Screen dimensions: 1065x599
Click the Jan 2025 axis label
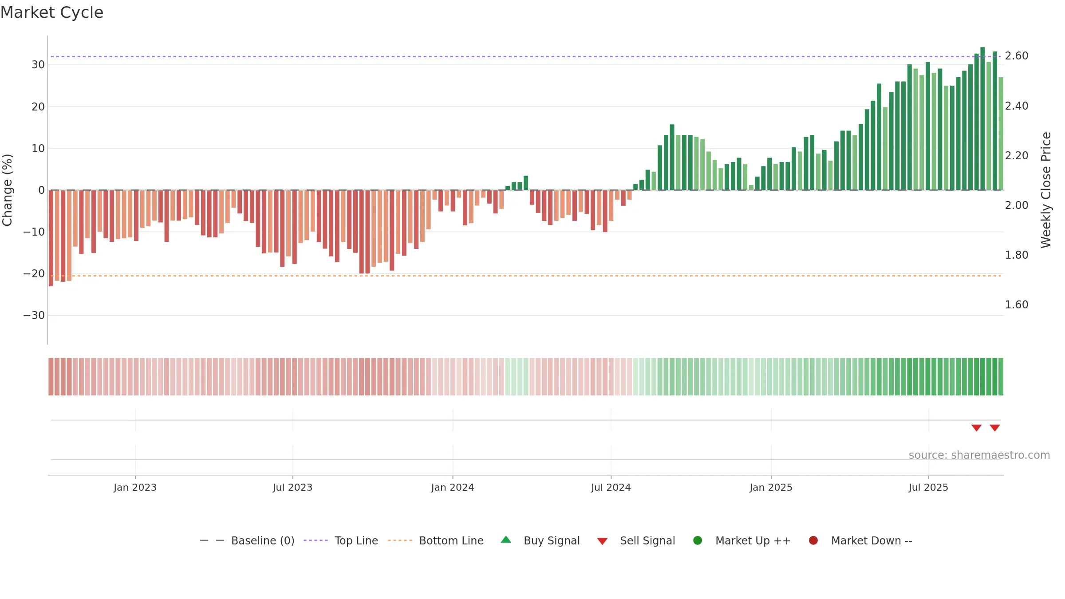771,488
